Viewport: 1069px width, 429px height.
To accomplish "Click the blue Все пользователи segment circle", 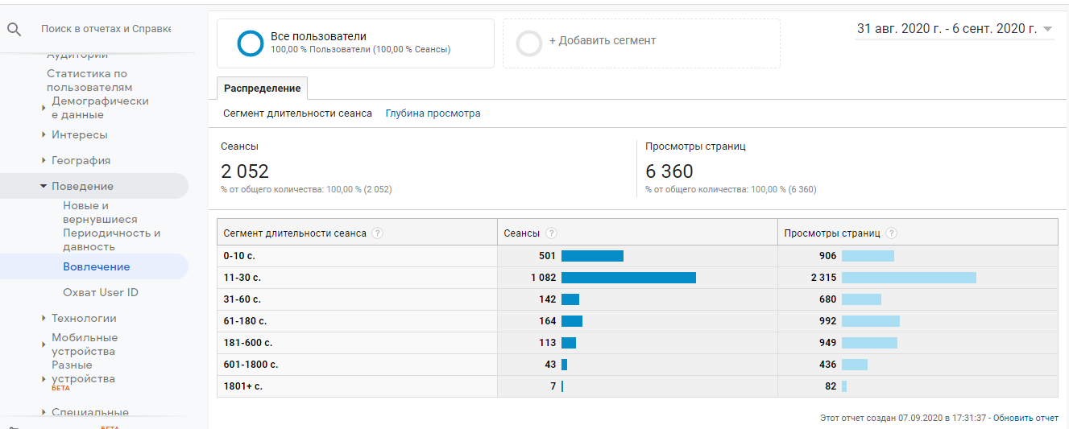I will coord(251,43).
